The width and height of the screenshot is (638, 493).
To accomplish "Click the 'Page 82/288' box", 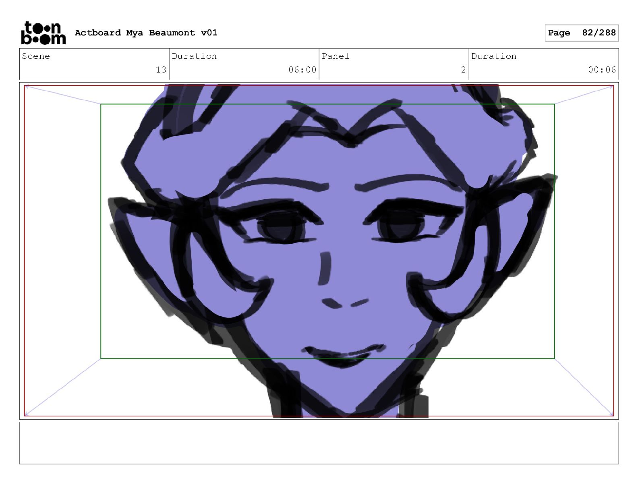I will [582, 33].
